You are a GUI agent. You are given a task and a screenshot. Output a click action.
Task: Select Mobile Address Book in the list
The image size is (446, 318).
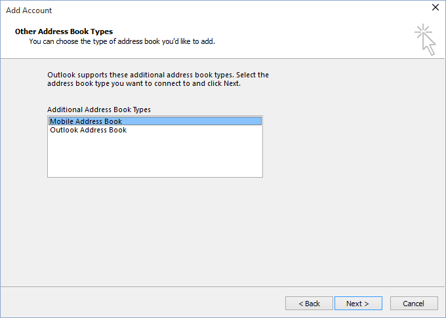pos(155,121)
